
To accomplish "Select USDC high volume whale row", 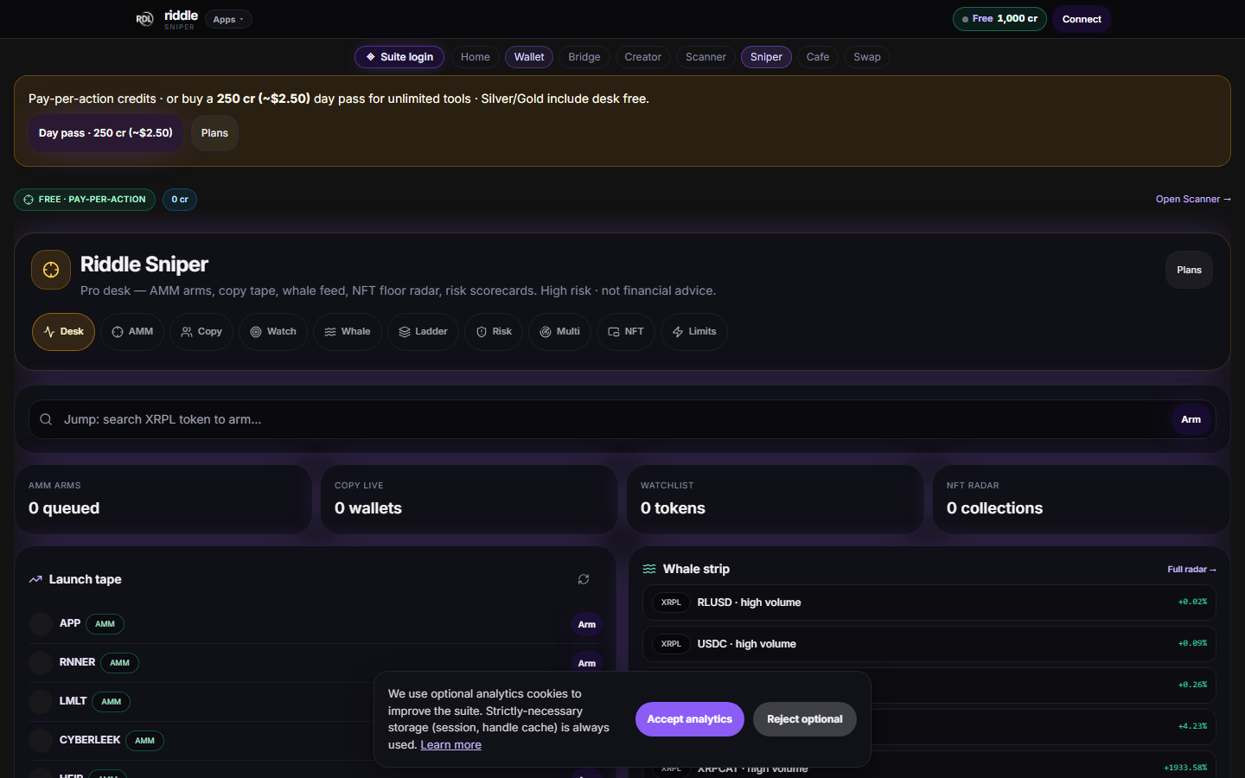I will click(x=929, y=644).
